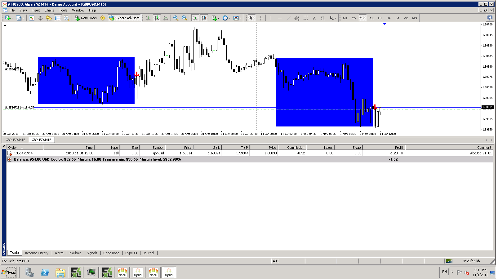This screenshot has height=279, width=498.
Task: Zoom in on the chart
Action: [x=176, y=18]
